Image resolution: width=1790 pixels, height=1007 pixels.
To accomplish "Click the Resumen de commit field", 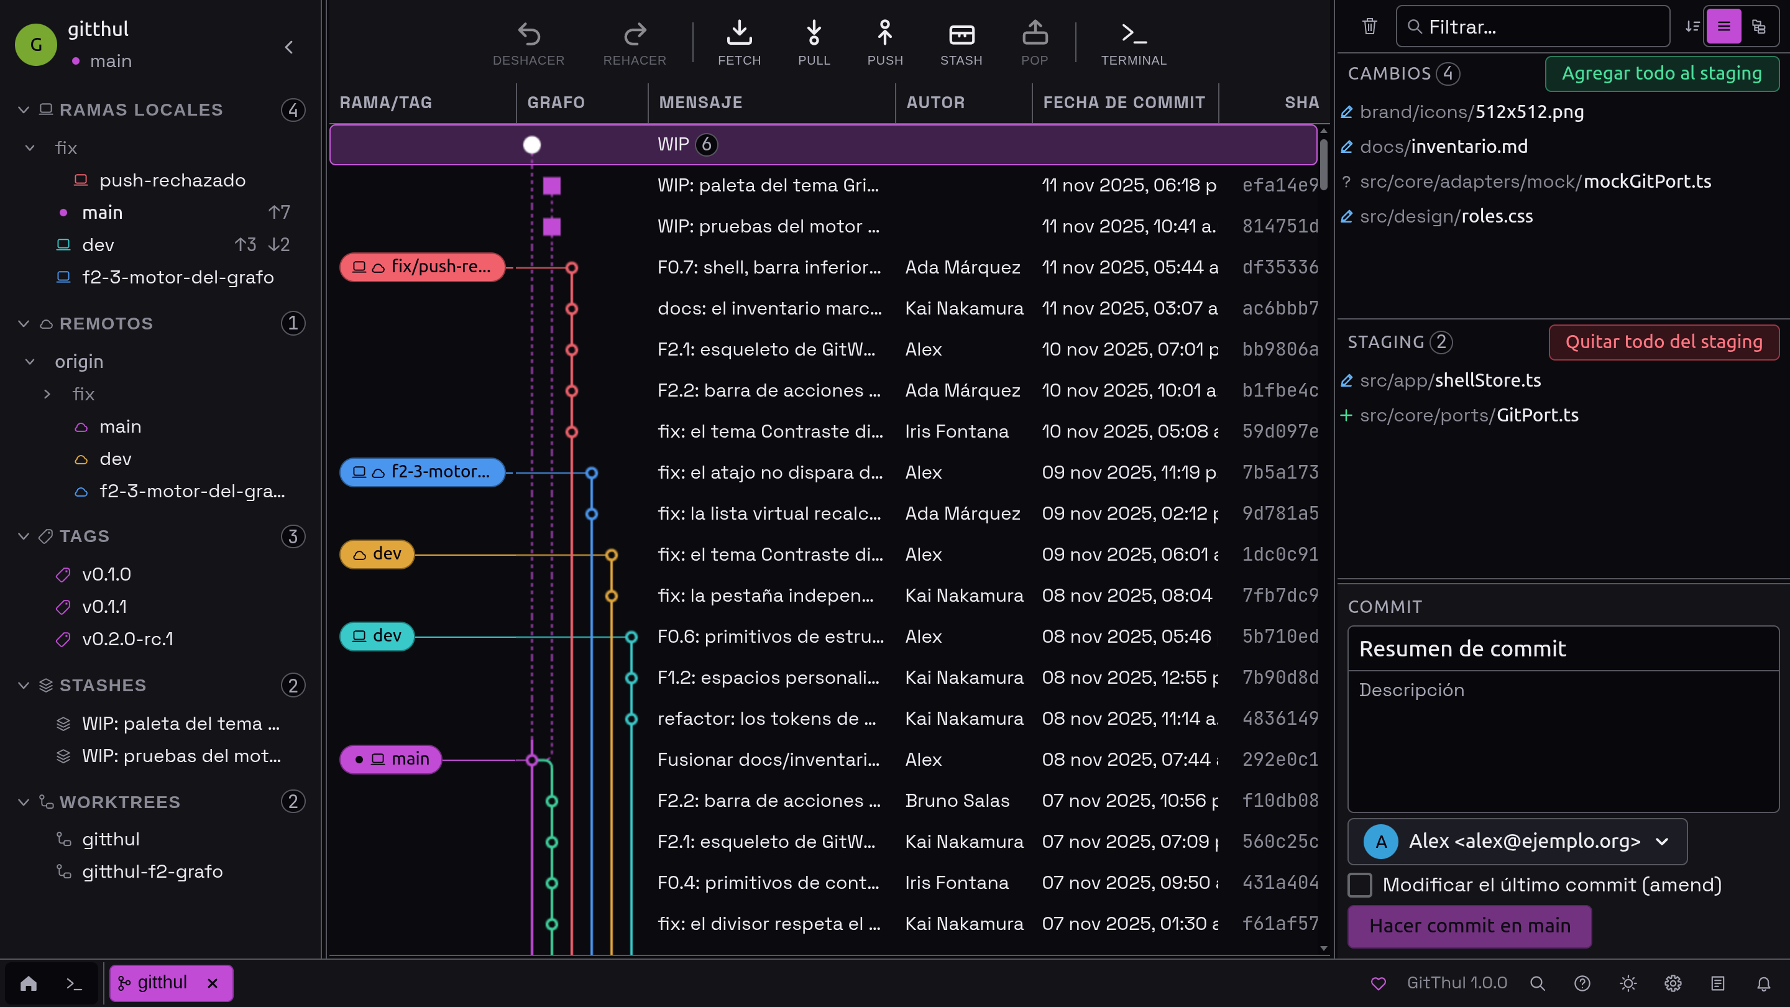I will [1563, 648].
